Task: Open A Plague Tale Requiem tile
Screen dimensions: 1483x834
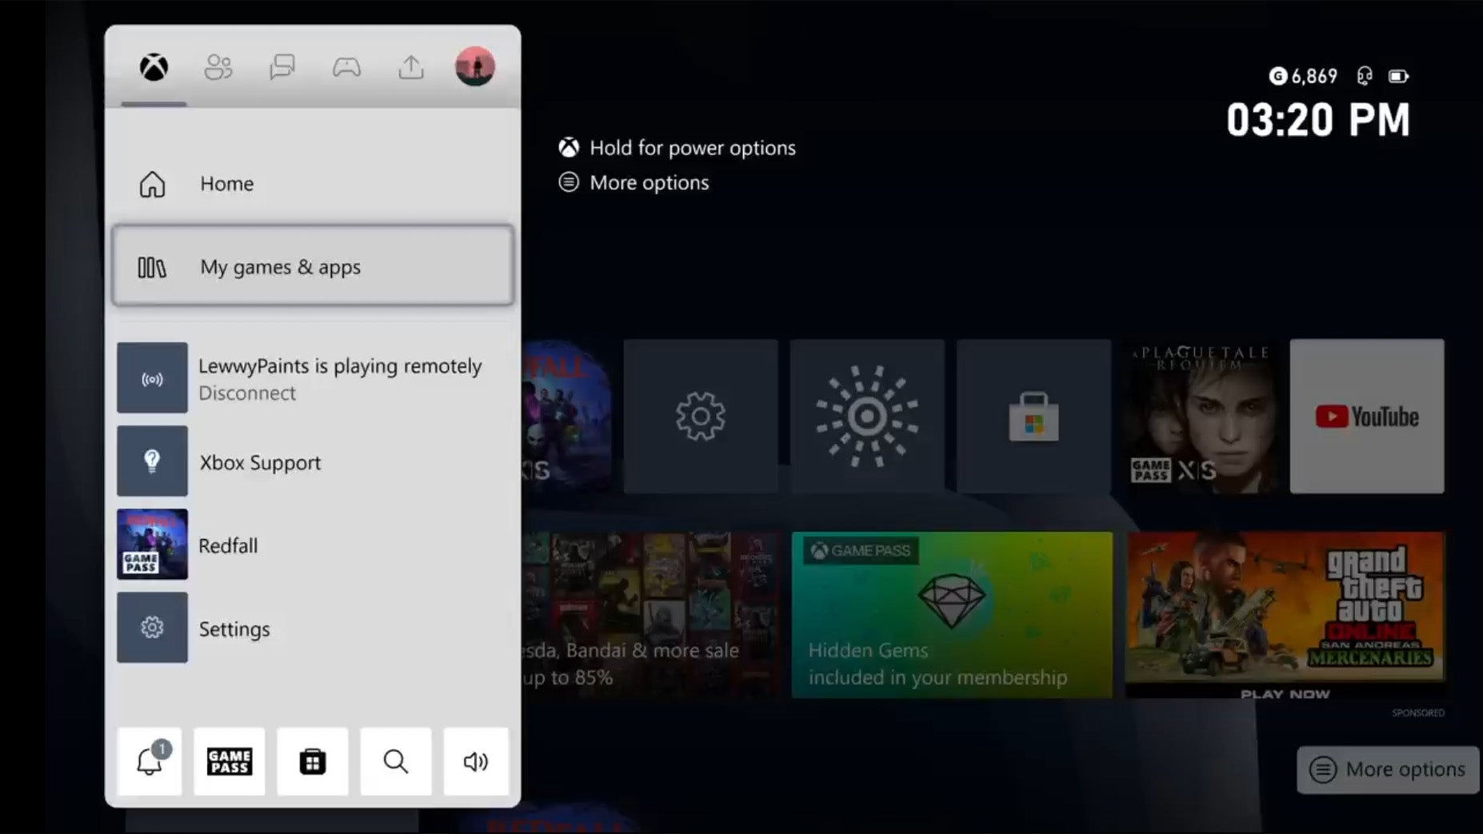Action: click(1200, 416)
